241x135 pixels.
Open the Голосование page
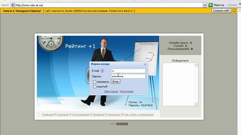81,114
